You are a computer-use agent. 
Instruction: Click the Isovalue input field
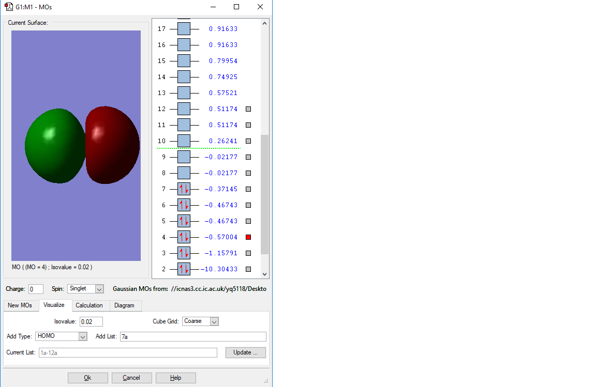(x=91, y=322)
